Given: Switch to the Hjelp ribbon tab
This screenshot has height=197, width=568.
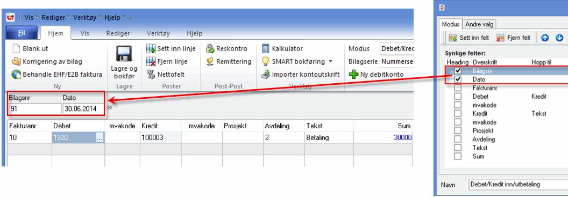Looking at the screenshot, I should [x=195, y=33].
